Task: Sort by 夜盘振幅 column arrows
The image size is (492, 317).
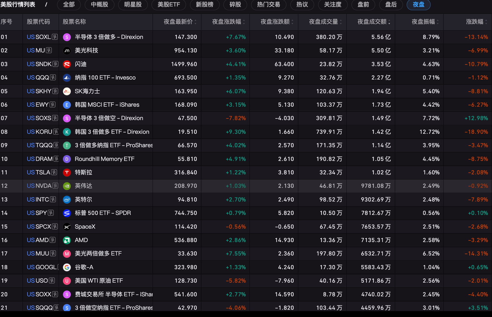Action: coord(438,22)
